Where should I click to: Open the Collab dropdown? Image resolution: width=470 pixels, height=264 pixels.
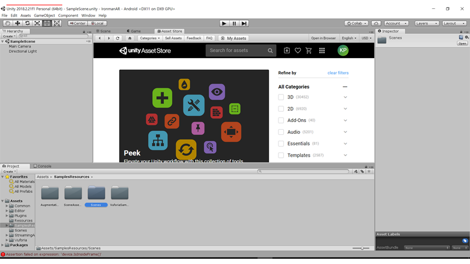click(x=356, y=23)
